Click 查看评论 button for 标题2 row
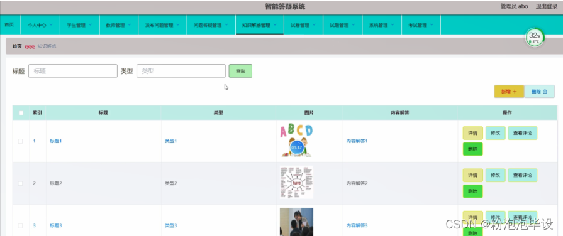Screen dimensions: 563x236 tap(523, 175)
